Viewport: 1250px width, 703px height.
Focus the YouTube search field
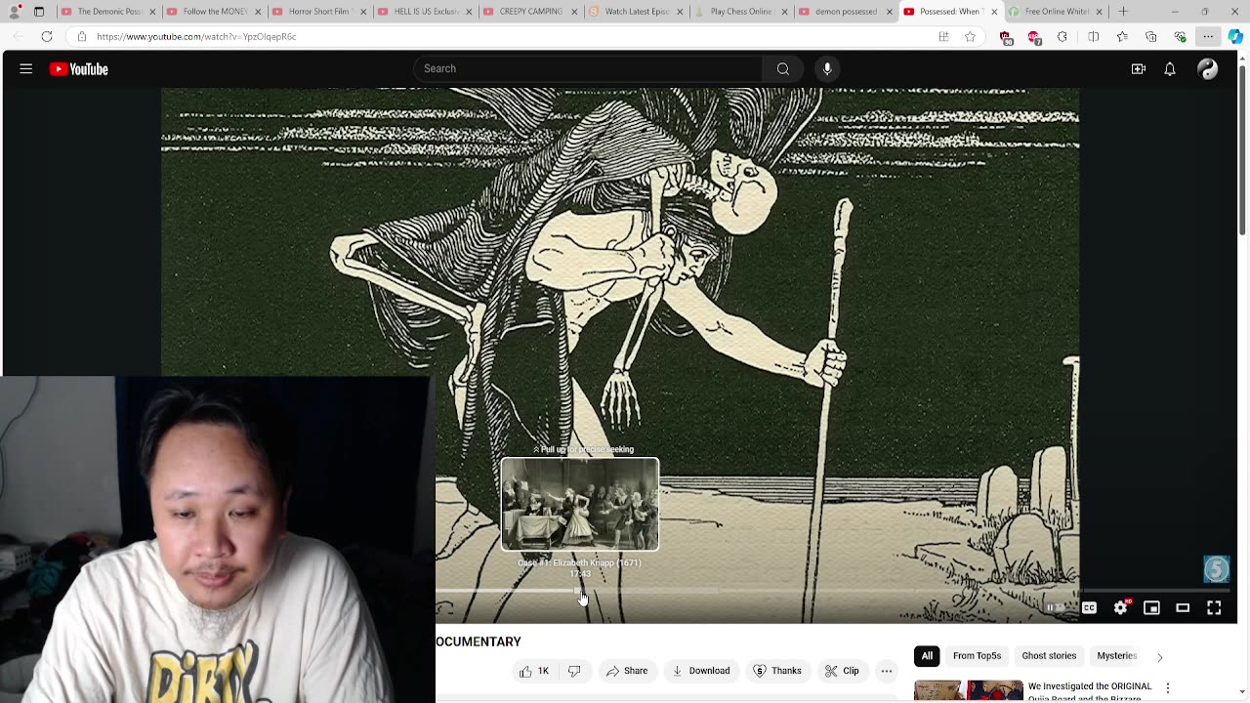pos(588,68)
